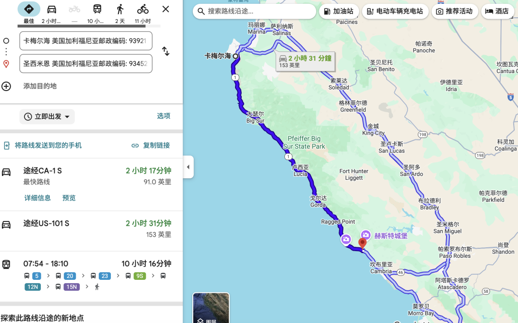
Task: Click the add destination plus icon
Action: 6,86
